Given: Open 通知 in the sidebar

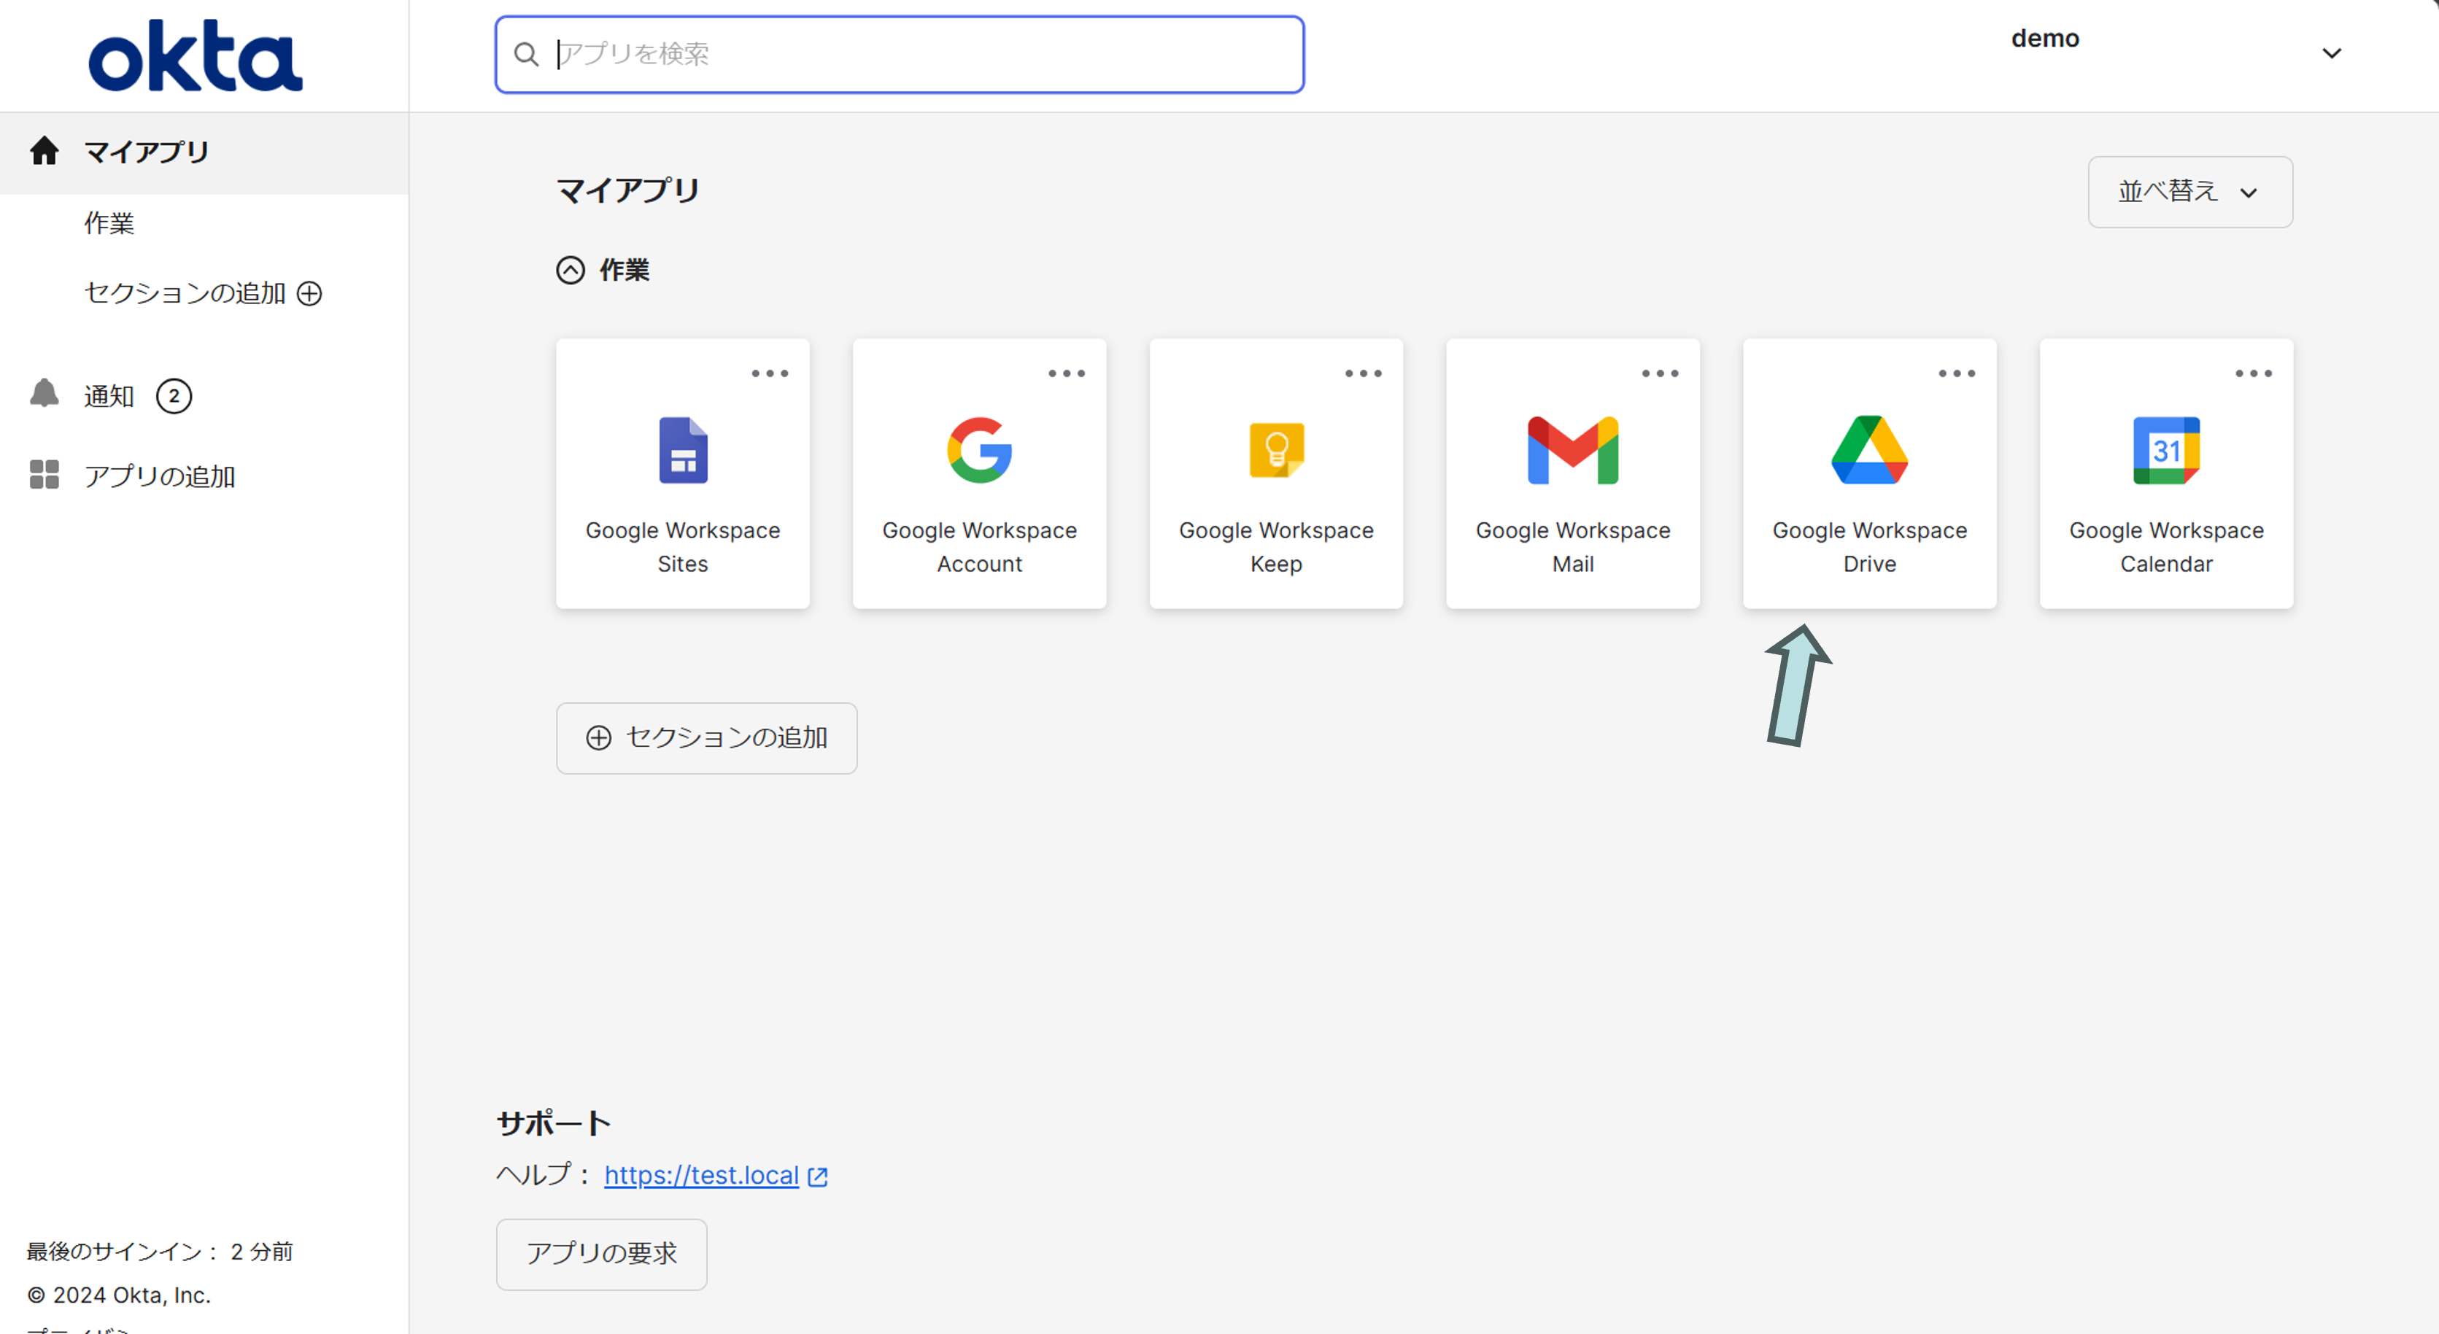Looking at the screenshot, I should pyautogui.click(x=109, y=396).
